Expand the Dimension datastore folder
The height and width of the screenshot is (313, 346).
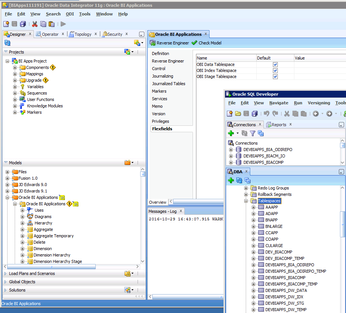point(22,249)
